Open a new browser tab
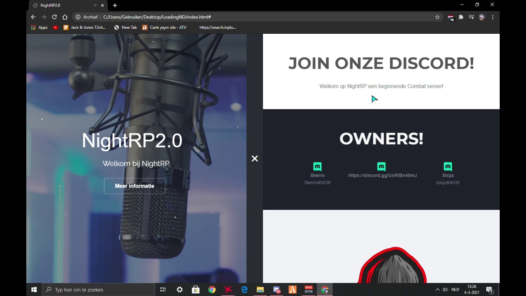The image size is (526, 296). point(115,5)
